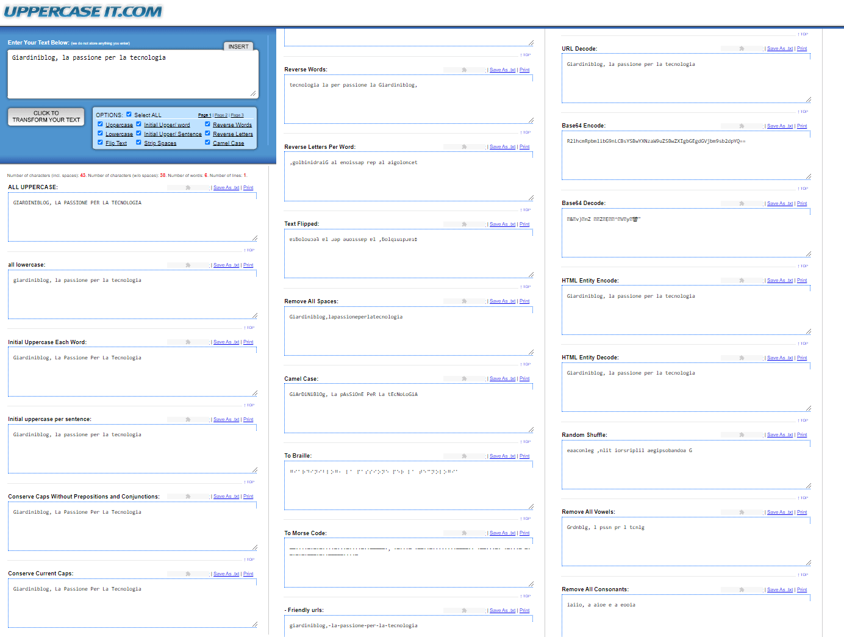Viewport: 844px width, 637px height.
Task: Click the TRANSFORM YOUR TEXT button
Action: (46, 117)
